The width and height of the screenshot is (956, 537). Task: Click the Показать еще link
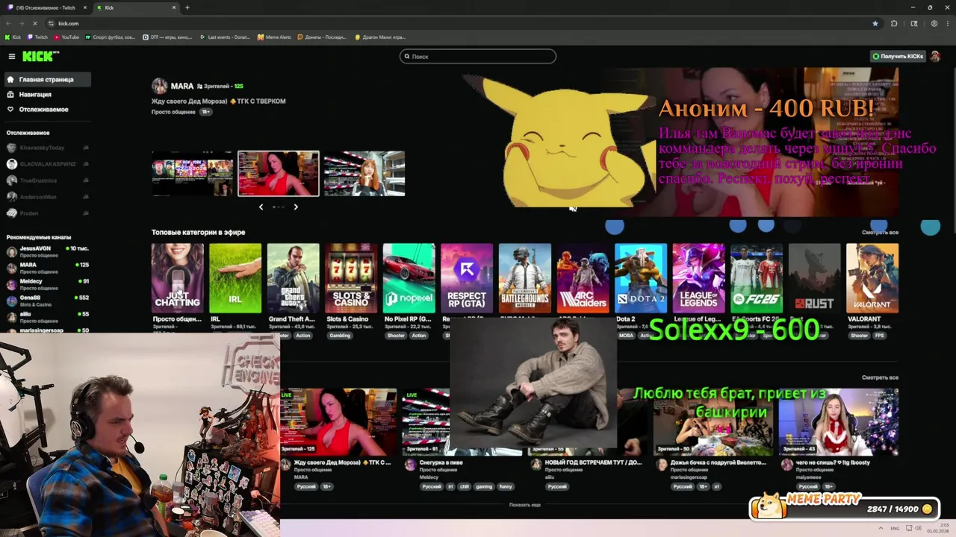[525, 505]
